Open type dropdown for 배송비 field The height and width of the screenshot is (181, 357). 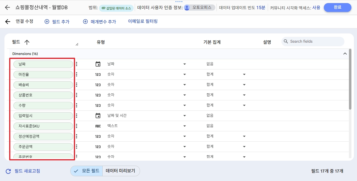click(184, 85)
